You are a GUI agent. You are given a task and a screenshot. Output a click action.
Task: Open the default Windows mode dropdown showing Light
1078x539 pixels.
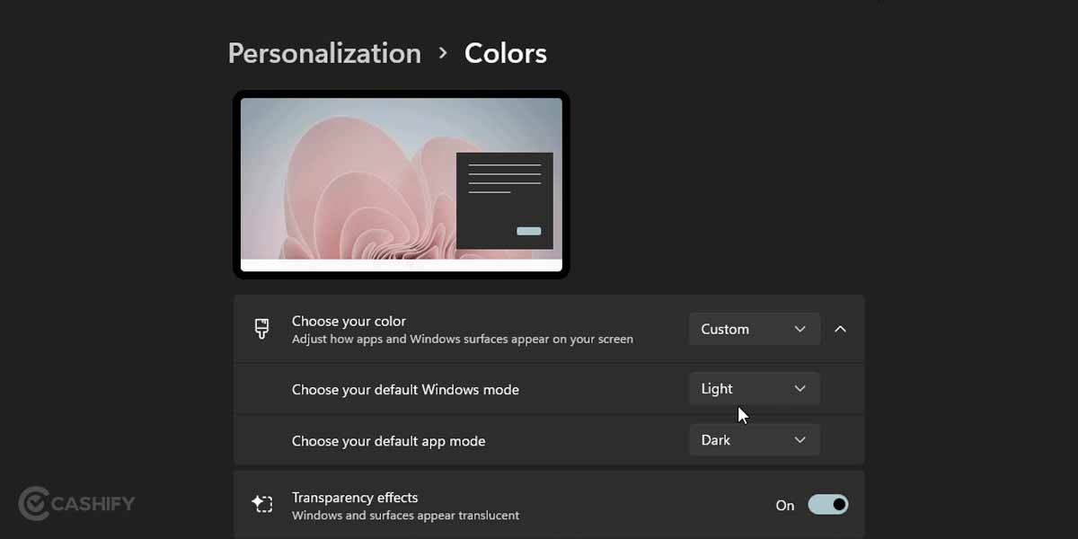point(754,388)
